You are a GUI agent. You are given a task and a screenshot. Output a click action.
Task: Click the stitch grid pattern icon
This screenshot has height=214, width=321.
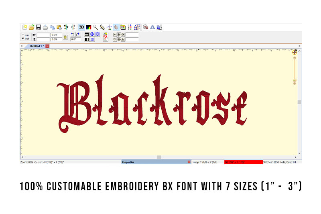click(x=137, y=27)
